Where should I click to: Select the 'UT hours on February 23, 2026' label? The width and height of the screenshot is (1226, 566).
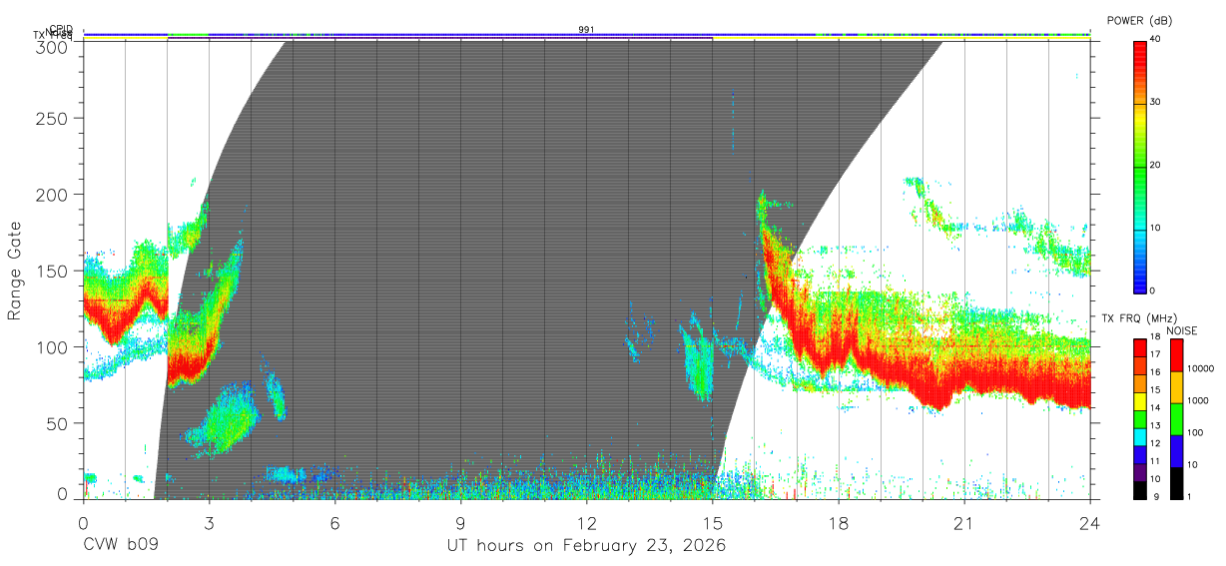tap(586, 546)
